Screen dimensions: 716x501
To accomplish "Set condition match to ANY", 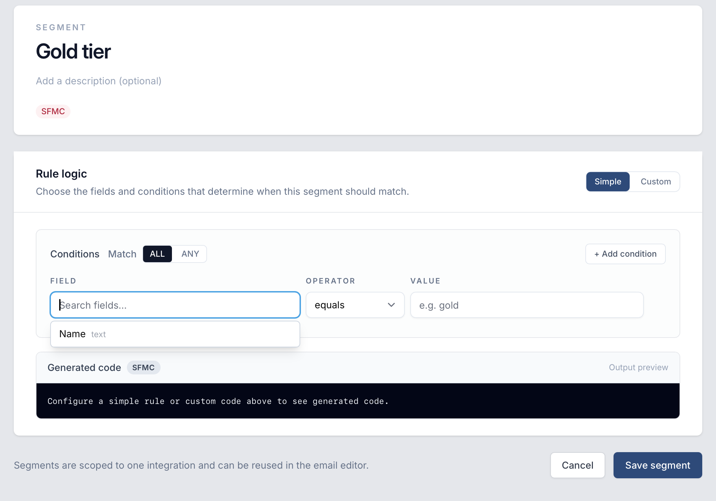I will click(x=189, y=254).
